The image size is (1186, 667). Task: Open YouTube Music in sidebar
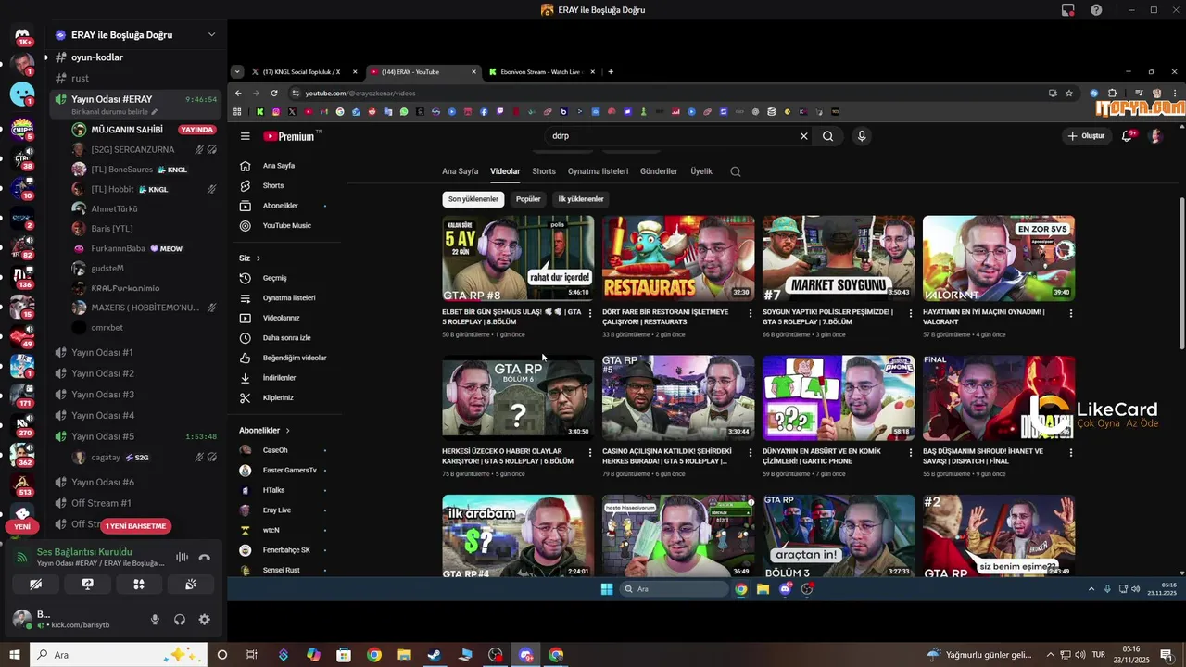[286, 226]
